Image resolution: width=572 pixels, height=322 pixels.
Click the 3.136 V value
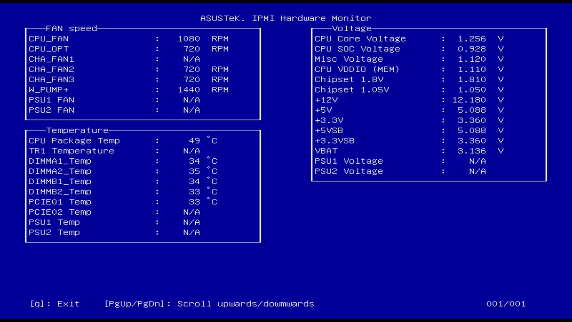[x=481, y=151]
